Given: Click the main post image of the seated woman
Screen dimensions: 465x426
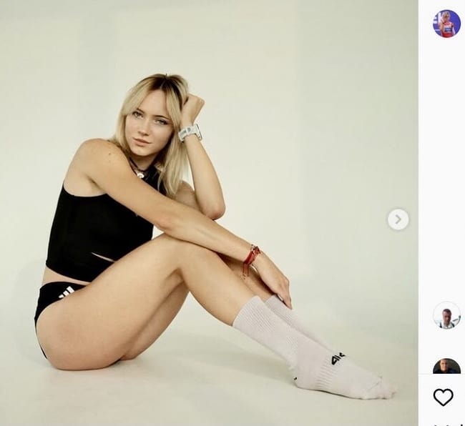Looking at the screenshot, I should pyautogui.click(x=209, y=213).
